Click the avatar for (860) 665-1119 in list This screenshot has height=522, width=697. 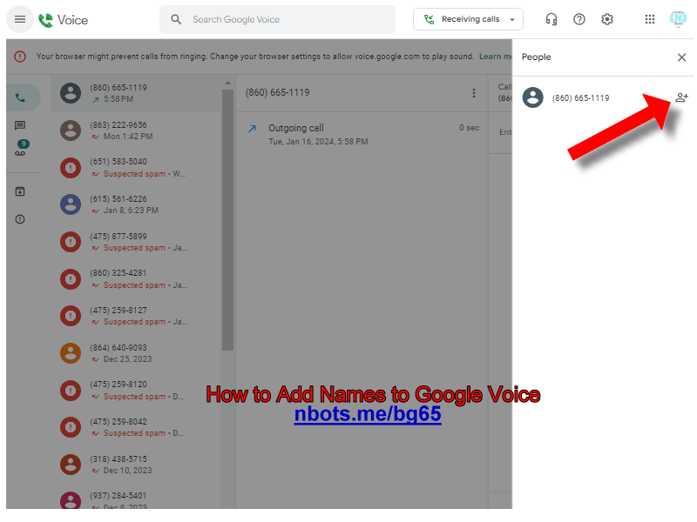point(71,93)
